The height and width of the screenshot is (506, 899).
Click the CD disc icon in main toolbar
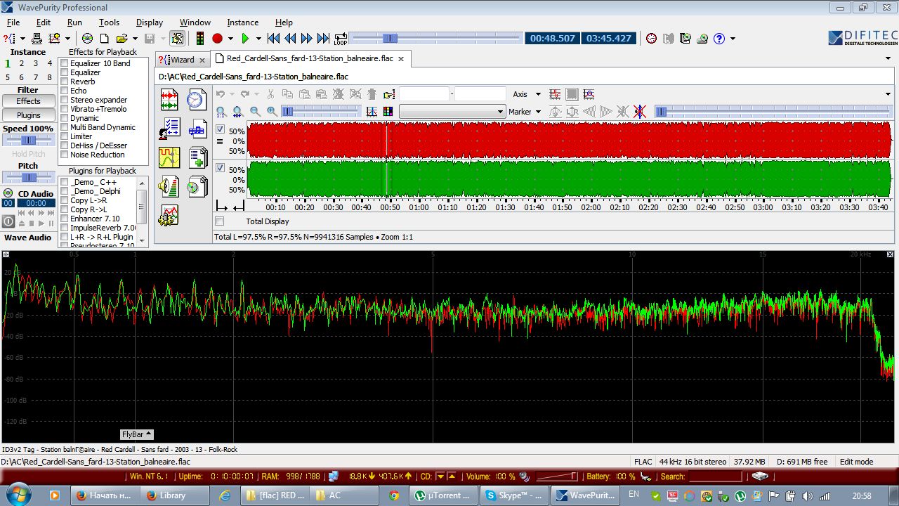pos(88,39)
